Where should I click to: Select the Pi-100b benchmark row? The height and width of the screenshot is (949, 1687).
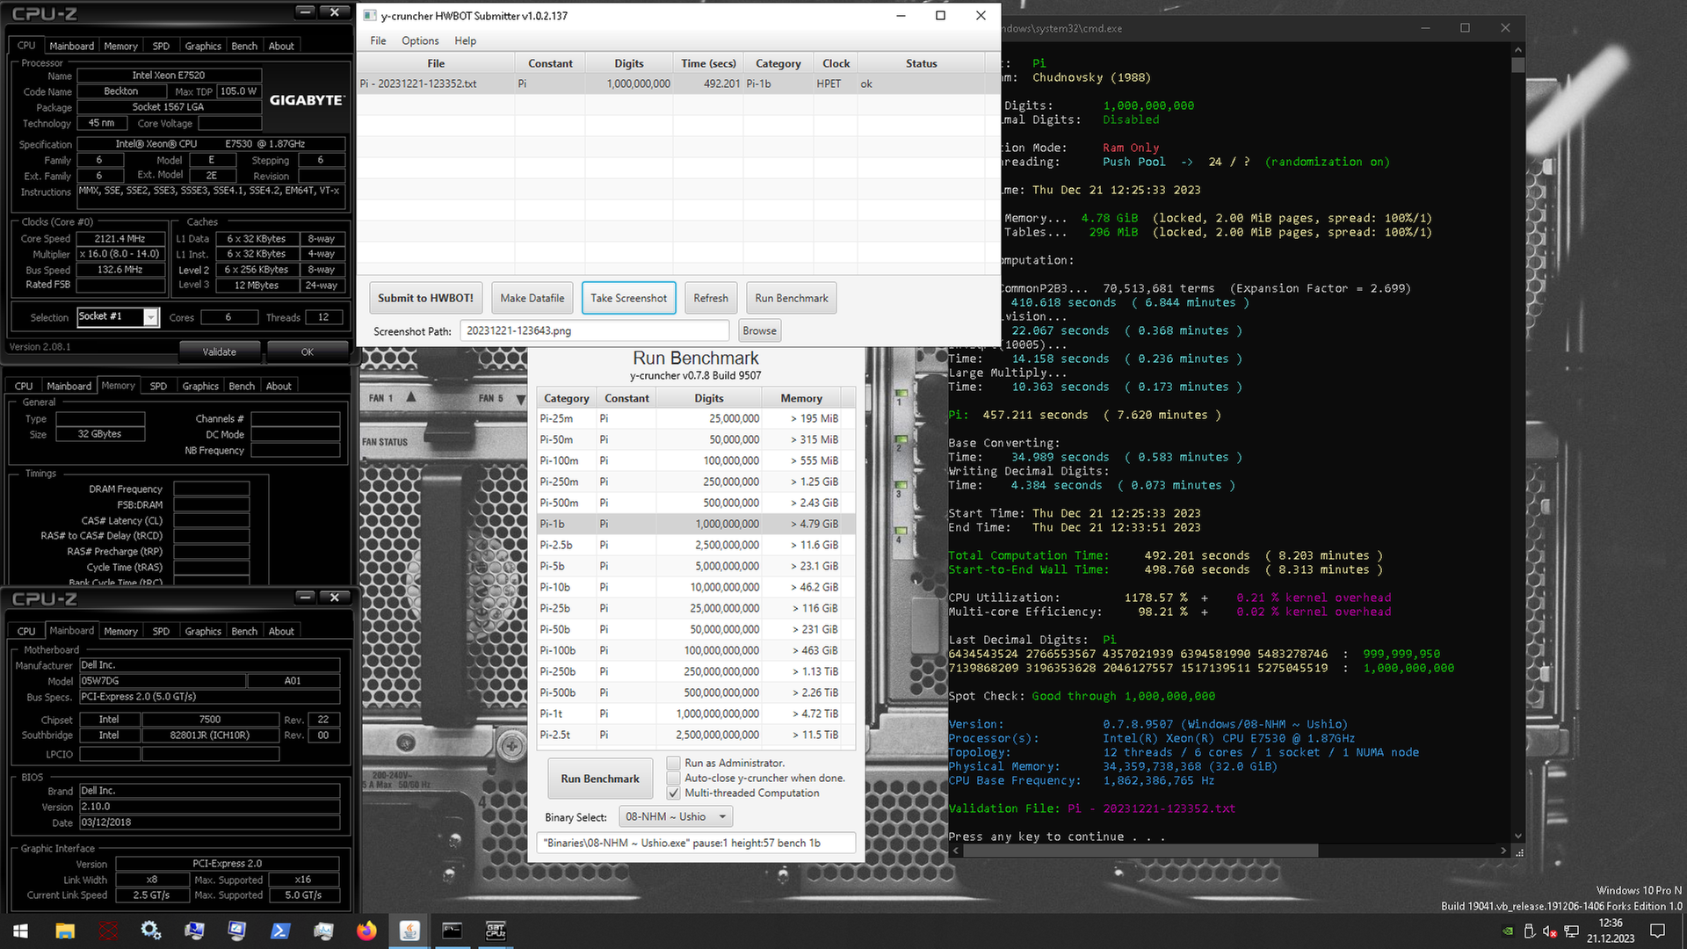point(696,650)
